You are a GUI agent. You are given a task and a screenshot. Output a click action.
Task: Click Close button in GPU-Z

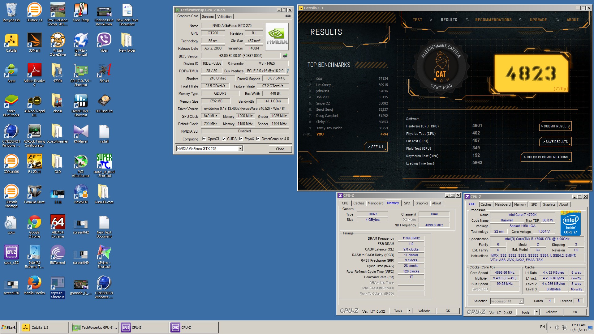pyautogui.click(x=280, y=149)
